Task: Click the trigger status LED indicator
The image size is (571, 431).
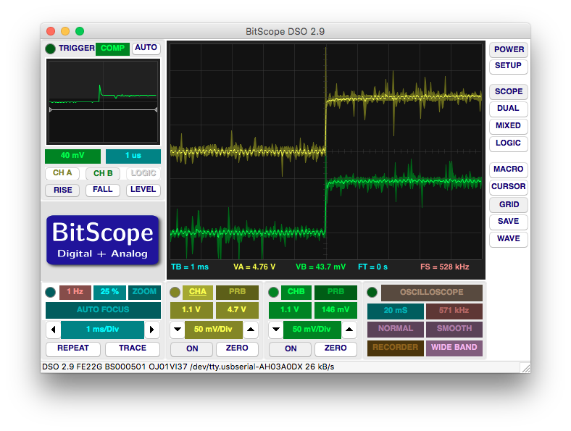Action: [x=50, y=49]
